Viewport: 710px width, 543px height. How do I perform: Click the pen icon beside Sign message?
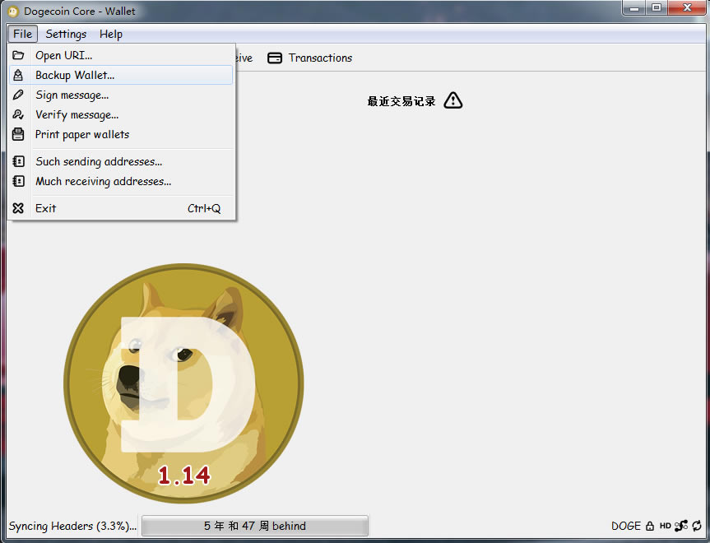tap(18, 95)
